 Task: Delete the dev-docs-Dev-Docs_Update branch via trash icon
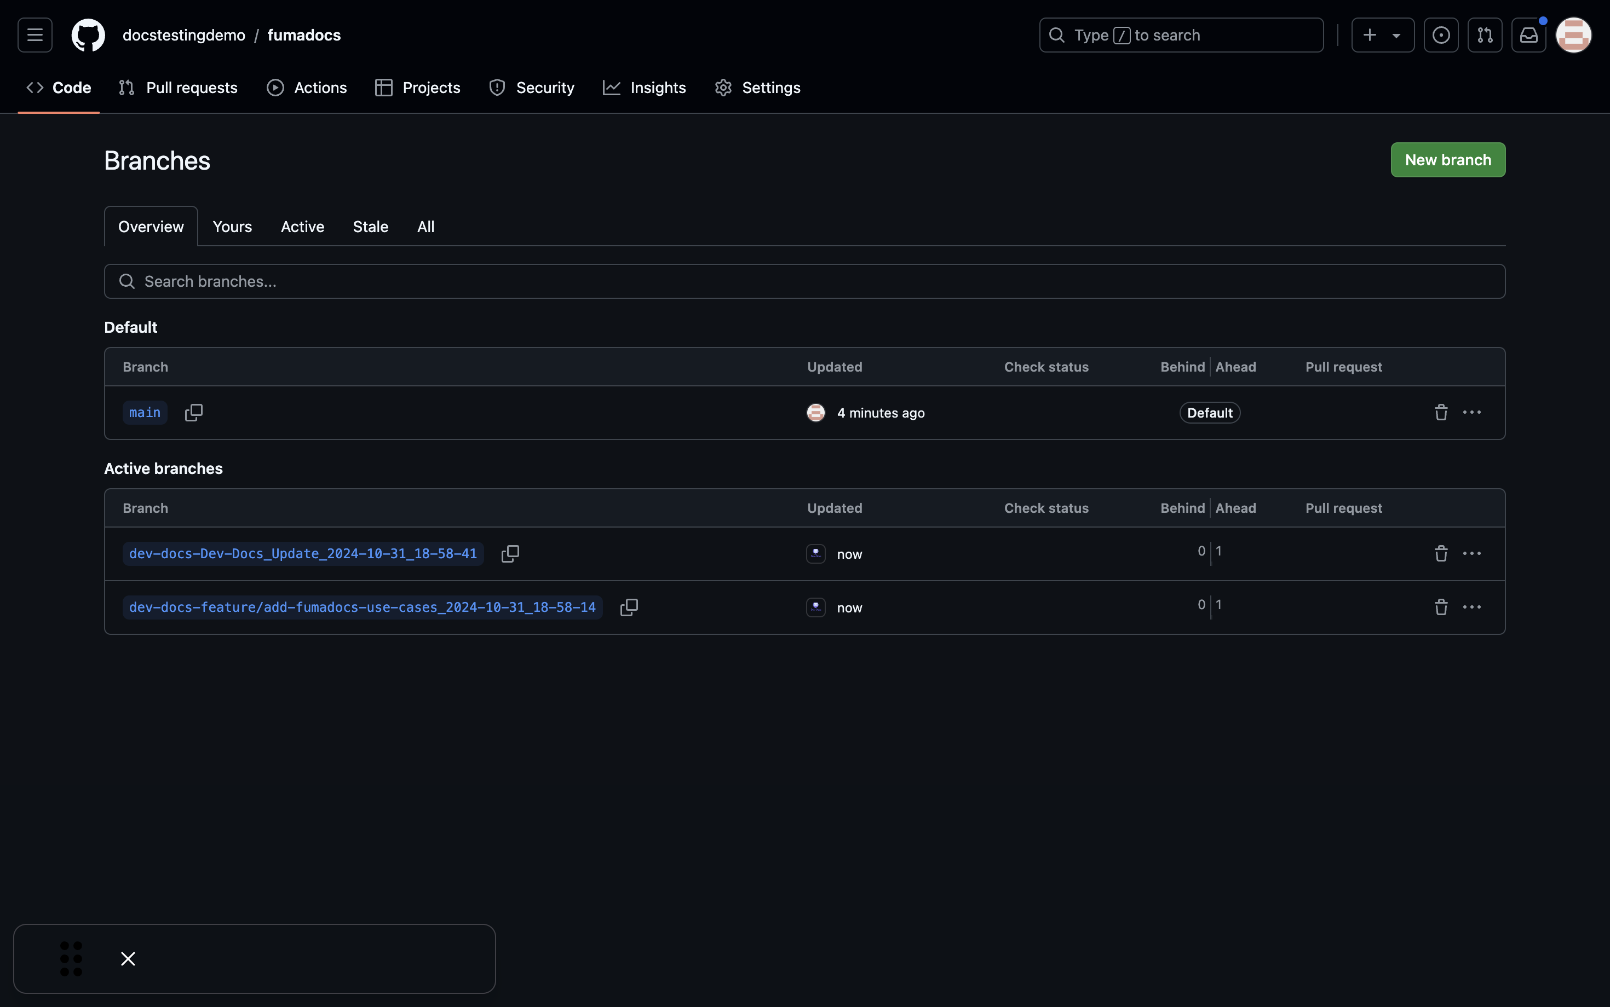click(x=1441, y=554)
